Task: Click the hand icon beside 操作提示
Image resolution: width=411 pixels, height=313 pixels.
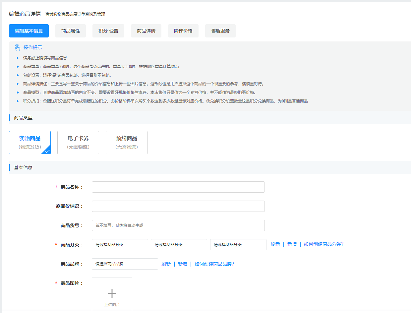Action: (18, 47)
